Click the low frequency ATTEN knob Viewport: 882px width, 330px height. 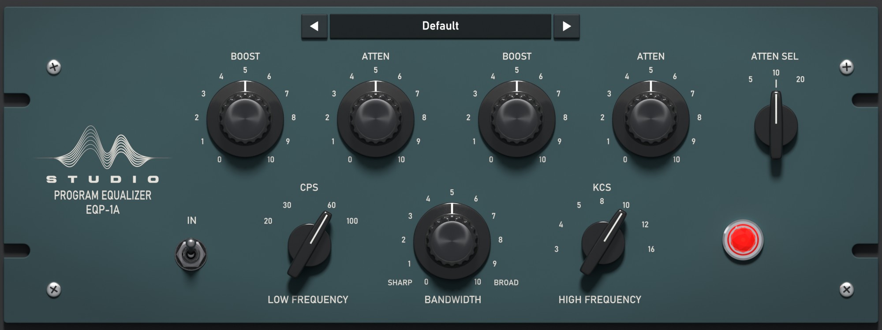coord(376,119)
